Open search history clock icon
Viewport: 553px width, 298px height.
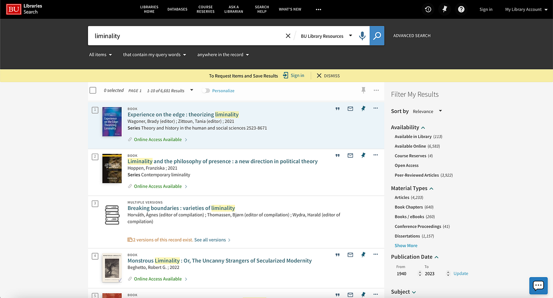click(x=428, y=9)
